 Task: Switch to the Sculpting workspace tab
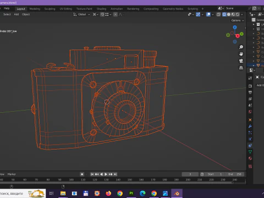click(x=50, y=9)
